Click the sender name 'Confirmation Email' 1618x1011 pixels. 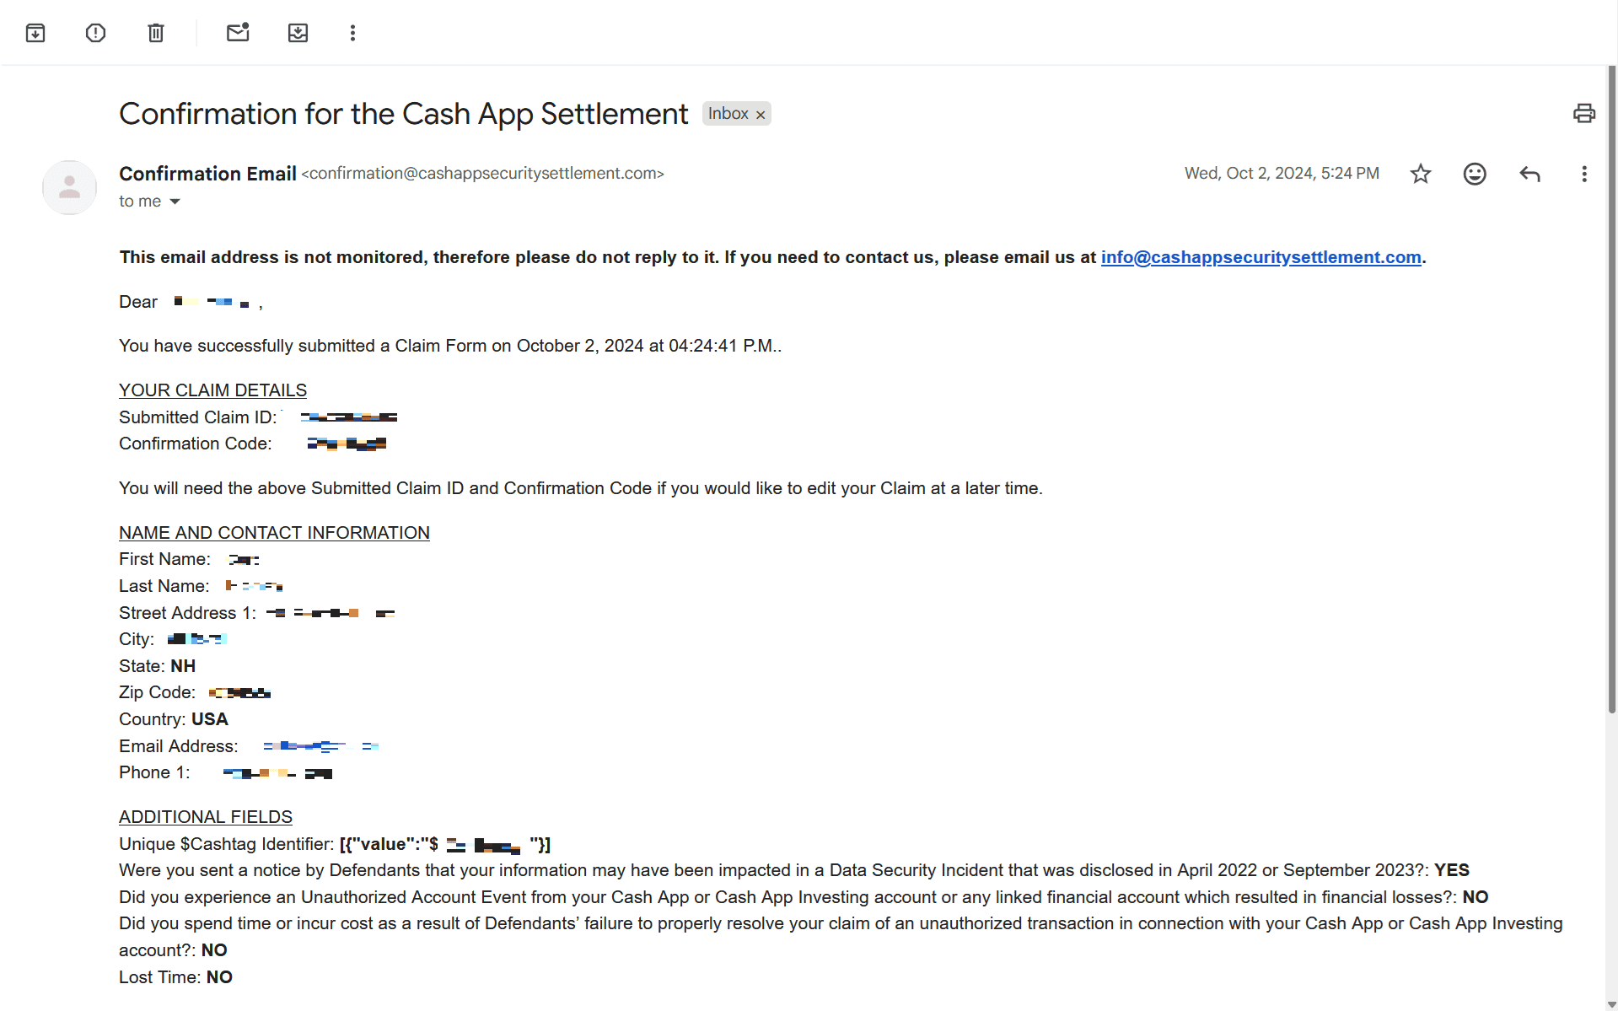pyautogui.click(x=207, y=174)
